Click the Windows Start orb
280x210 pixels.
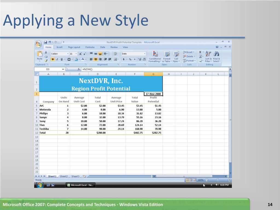point(40,185)
